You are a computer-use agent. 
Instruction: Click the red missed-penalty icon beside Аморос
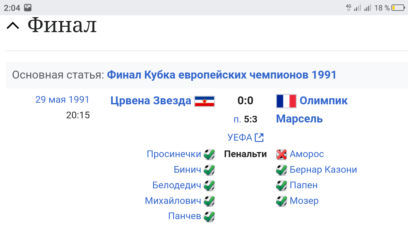point(281,155)
